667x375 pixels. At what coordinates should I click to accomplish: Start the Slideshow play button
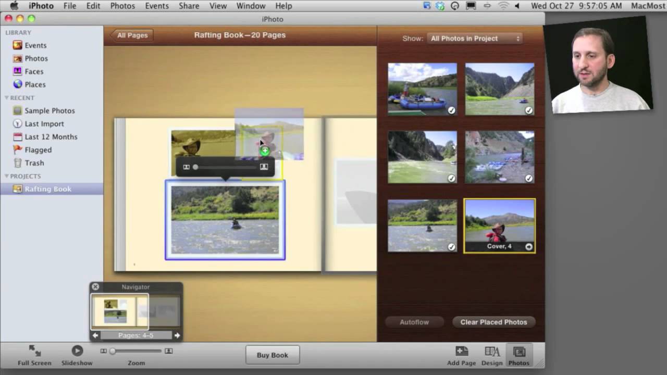click(x=77, y=351)
